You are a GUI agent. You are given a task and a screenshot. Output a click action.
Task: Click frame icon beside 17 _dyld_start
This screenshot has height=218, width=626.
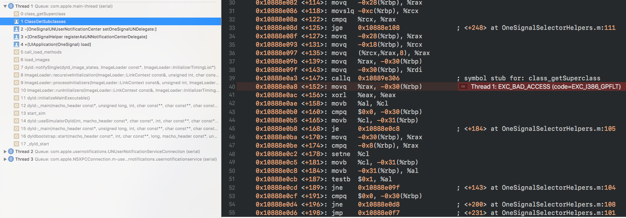pyautogui.click(x=16, y=144)
